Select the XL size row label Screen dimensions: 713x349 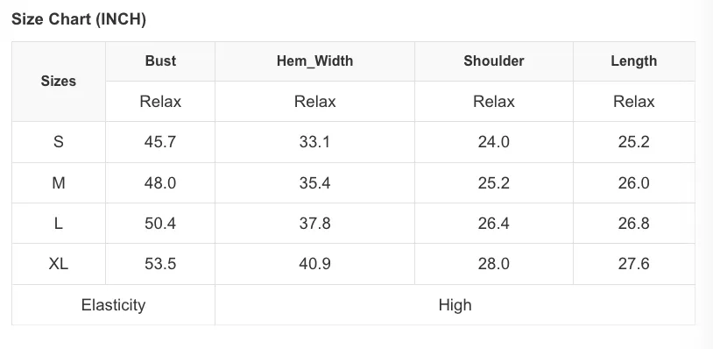point(59,264)
